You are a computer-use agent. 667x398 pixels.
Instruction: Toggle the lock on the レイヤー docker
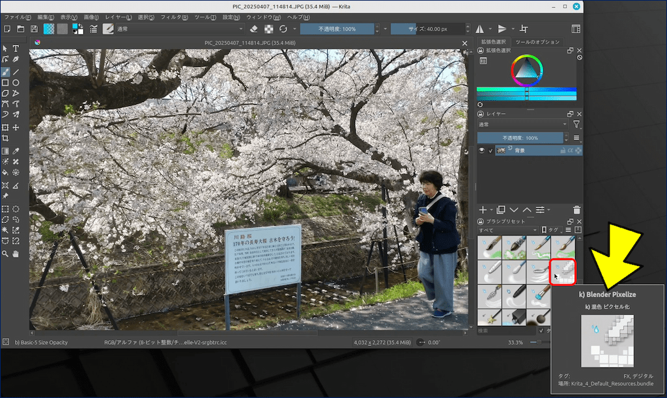481,113
